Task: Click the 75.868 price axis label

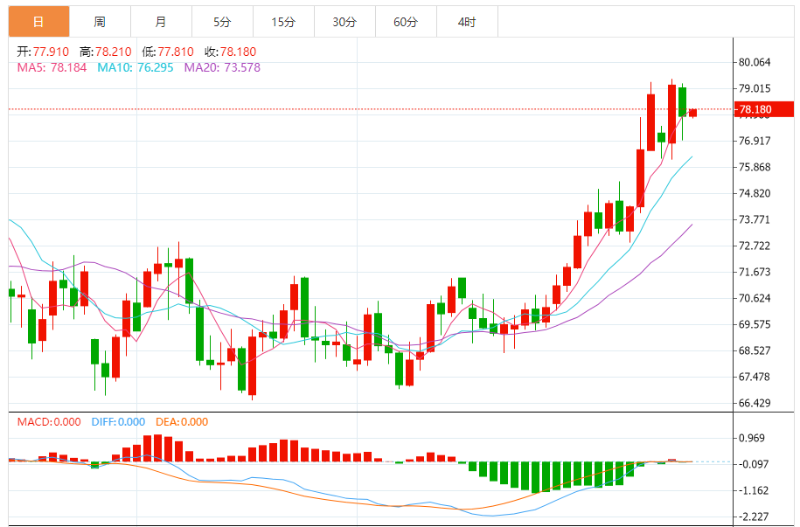Action: (755, 167)
